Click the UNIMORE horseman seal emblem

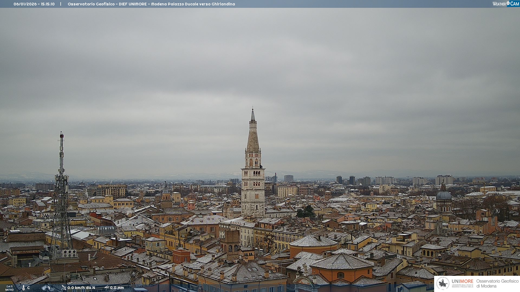click(443, 284)
